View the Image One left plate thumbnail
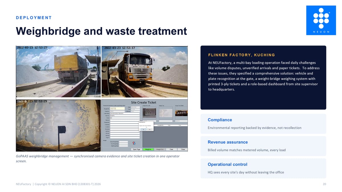The height and width of the screenshot is (192, 342). pos(149,113)
